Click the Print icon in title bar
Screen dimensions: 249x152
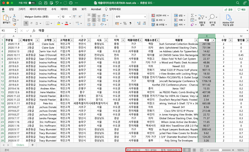pyautogui.click(x=71, y=3)
